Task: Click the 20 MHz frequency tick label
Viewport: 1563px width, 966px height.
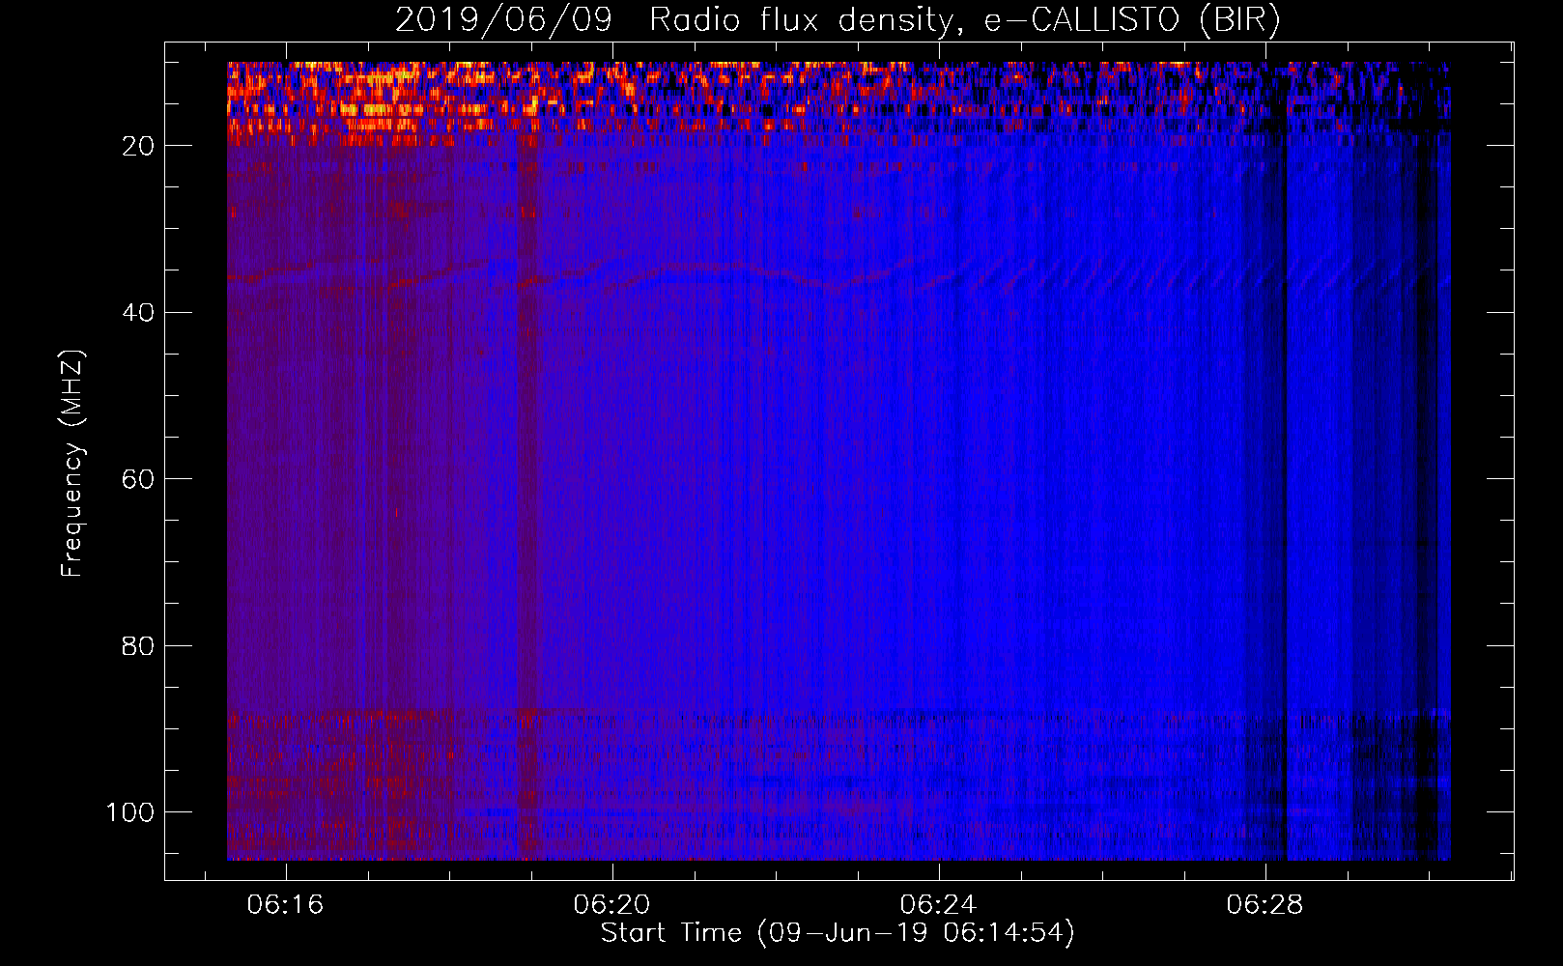Action: pos(138,146)
